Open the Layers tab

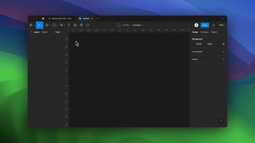(37, 32)
